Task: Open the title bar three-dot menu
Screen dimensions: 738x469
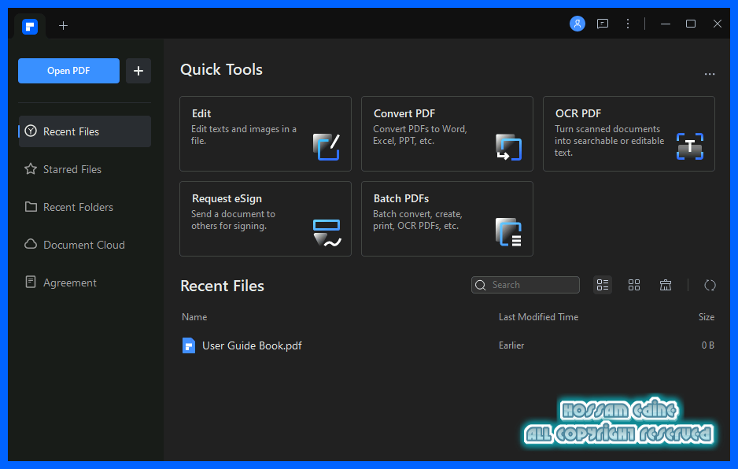Action: tap(627, 24)
